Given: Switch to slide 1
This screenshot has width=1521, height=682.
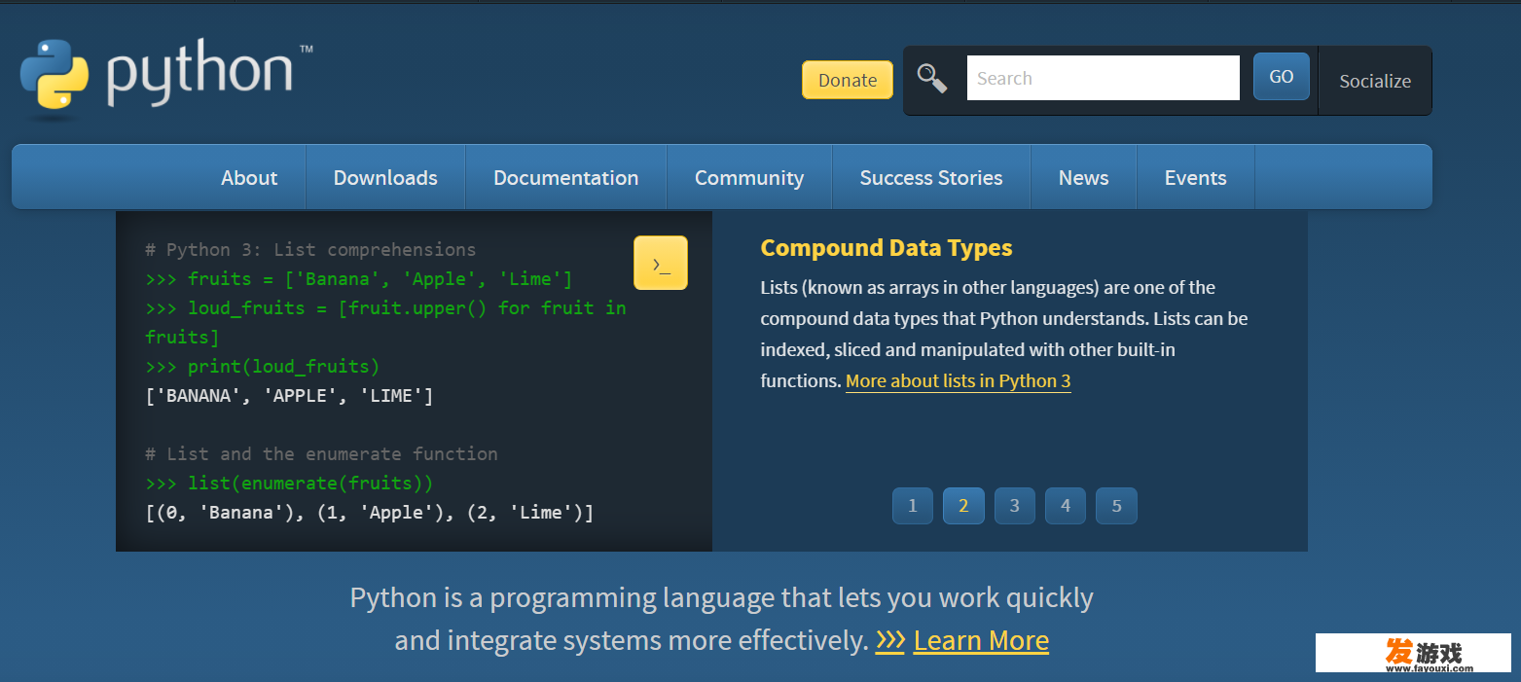Looking at the screenshot, I should pos(913,506).
